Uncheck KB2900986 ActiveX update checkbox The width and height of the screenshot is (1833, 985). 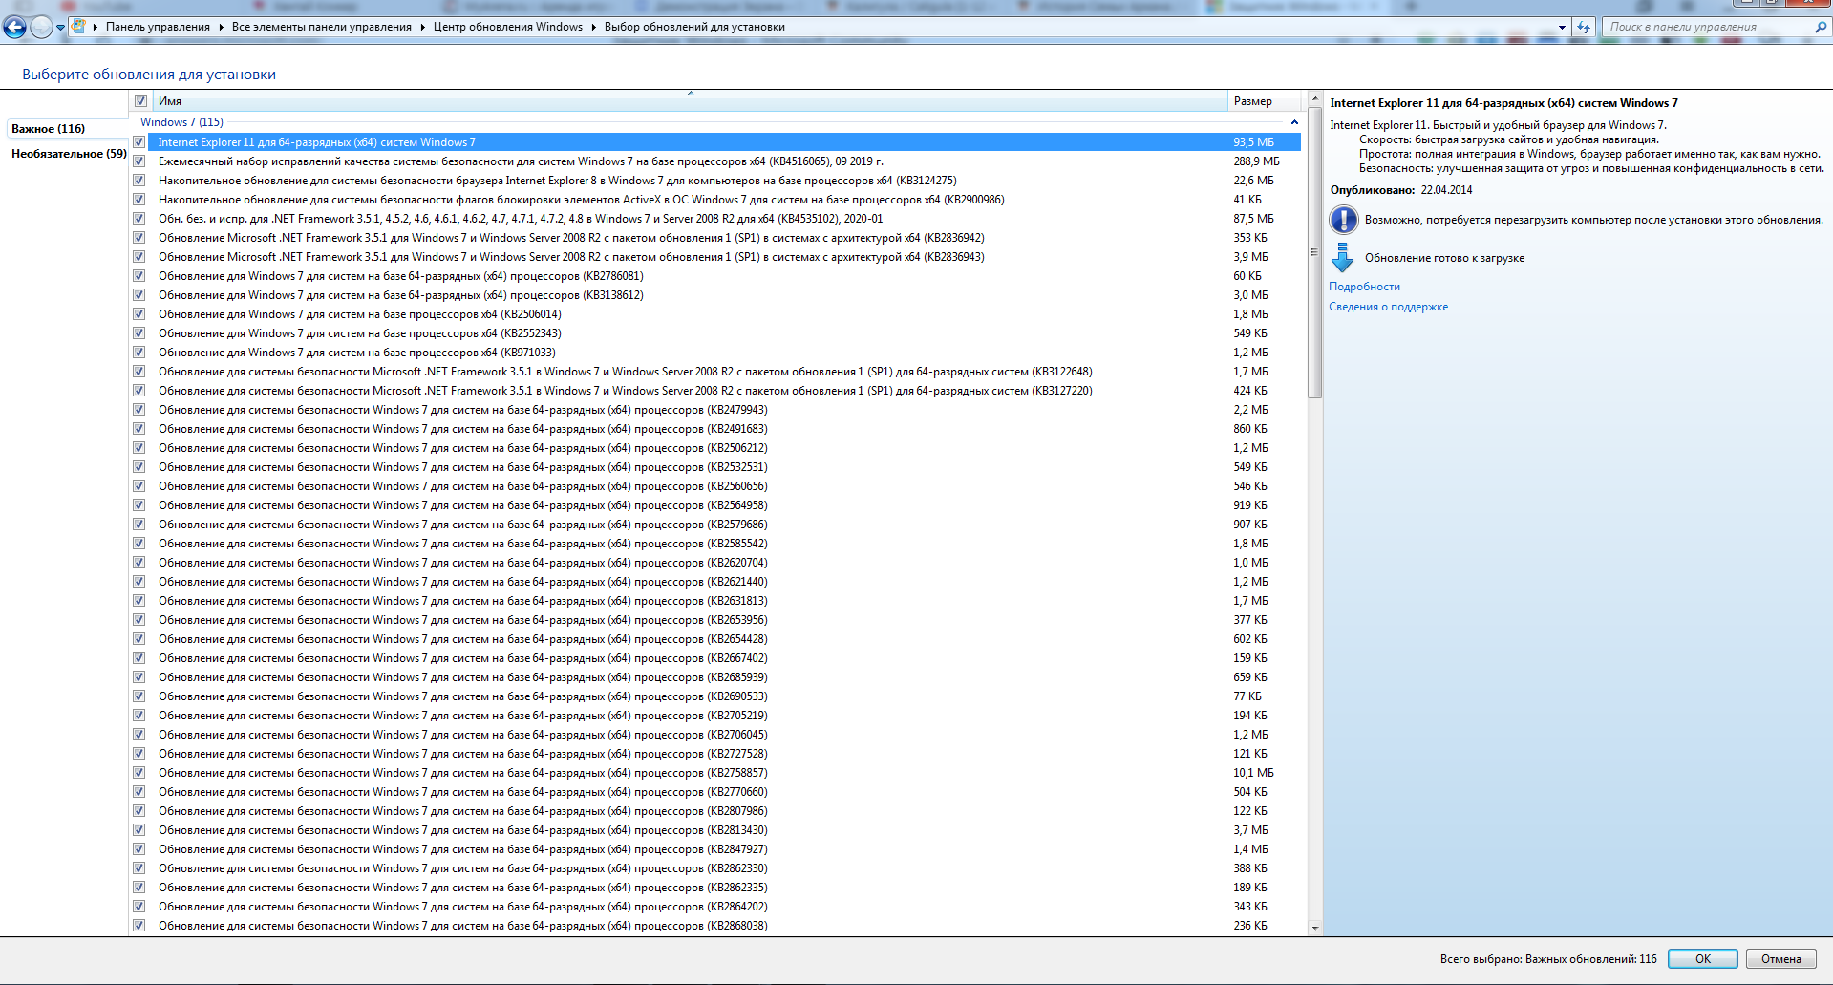[x=139, y=200]
